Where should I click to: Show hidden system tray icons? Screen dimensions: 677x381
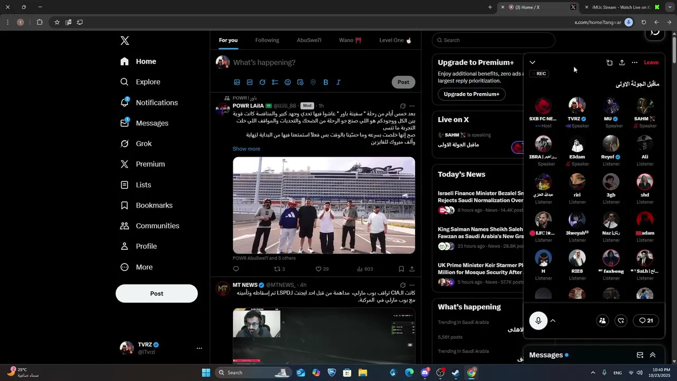click(593, 373)
